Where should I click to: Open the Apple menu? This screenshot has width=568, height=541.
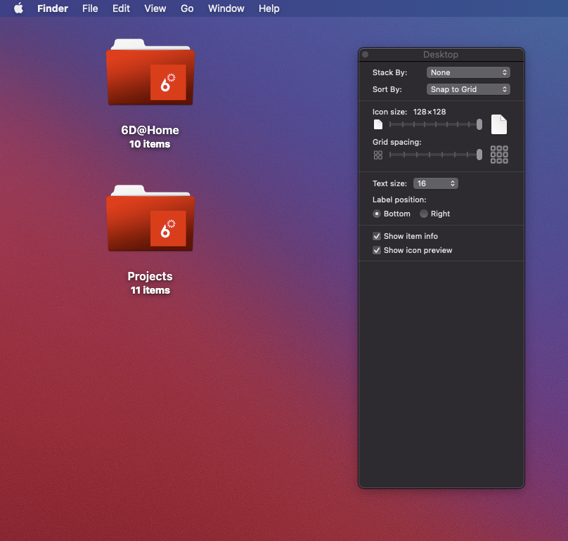(18, 8)
